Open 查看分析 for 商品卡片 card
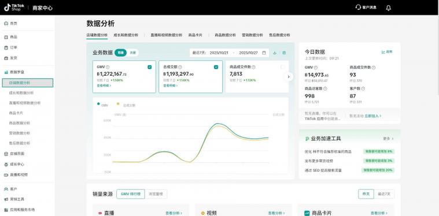The width and height of the screenshot is (439, 216). [379, 213]
